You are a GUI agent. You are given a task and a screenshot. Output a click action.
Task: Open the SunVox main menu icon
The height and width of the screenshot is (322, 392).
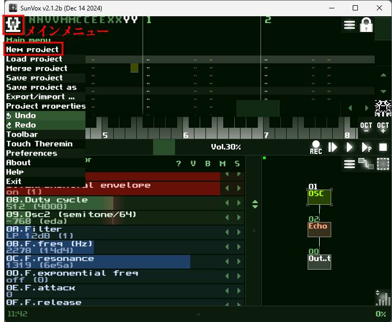(x=13, y=25)
